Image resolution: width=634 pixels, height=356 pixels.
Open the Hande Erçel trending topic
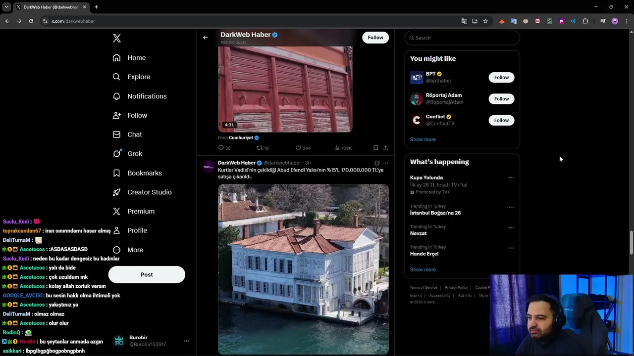(x=424, y=254)
